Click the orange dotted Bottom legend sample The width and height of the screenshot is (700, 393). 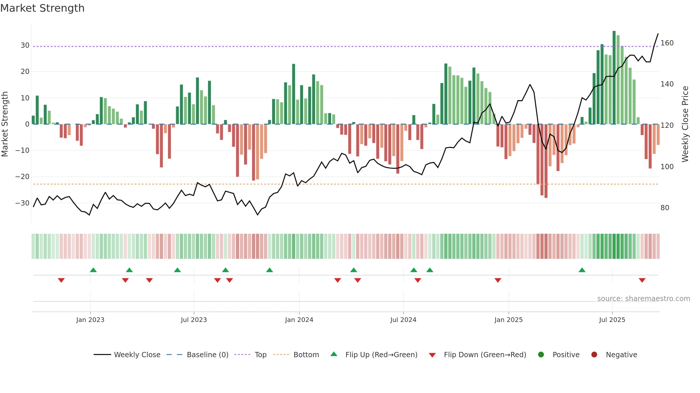281,355
